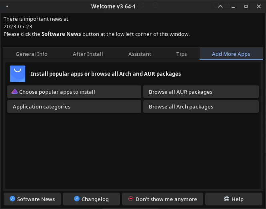
Task: Open the window menu dot in title bar
Action: (x=8, y=7)
